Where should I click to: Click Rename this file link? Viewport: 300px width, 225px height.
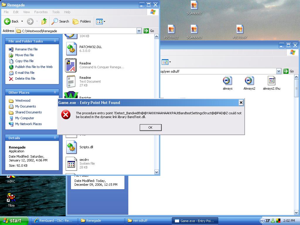[26, 49]
